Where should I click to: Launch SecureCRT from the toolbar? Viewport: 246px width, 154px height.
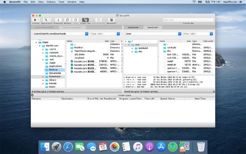click(112, 20)
